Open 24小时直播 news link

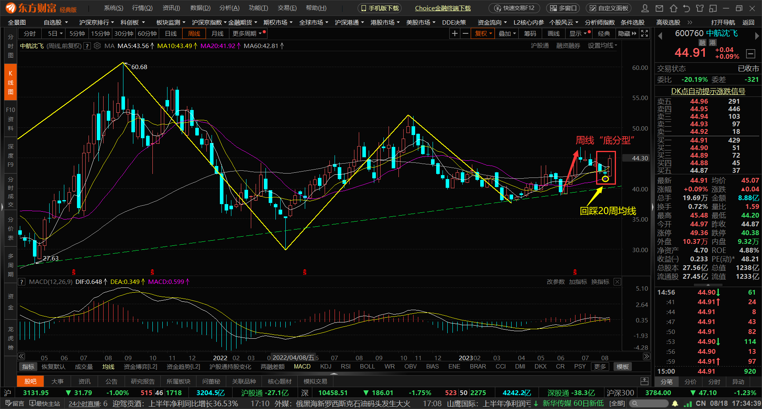pos(85,404)
